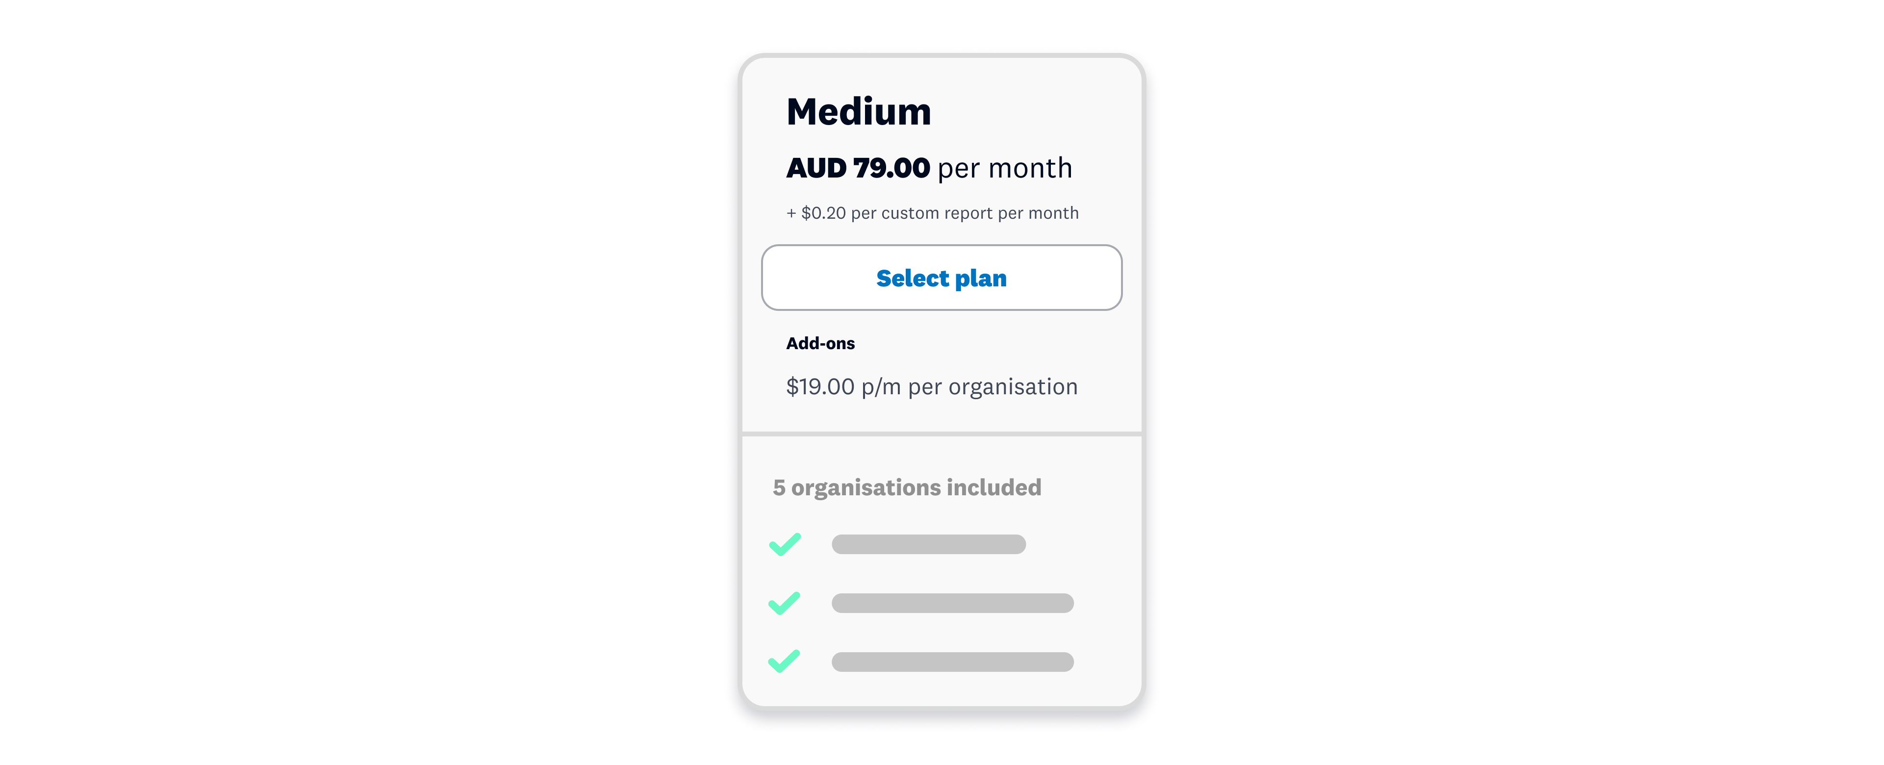Click the 'AUD 79.00 per month' price text
1884x765 pixels.
coord(929,168)
